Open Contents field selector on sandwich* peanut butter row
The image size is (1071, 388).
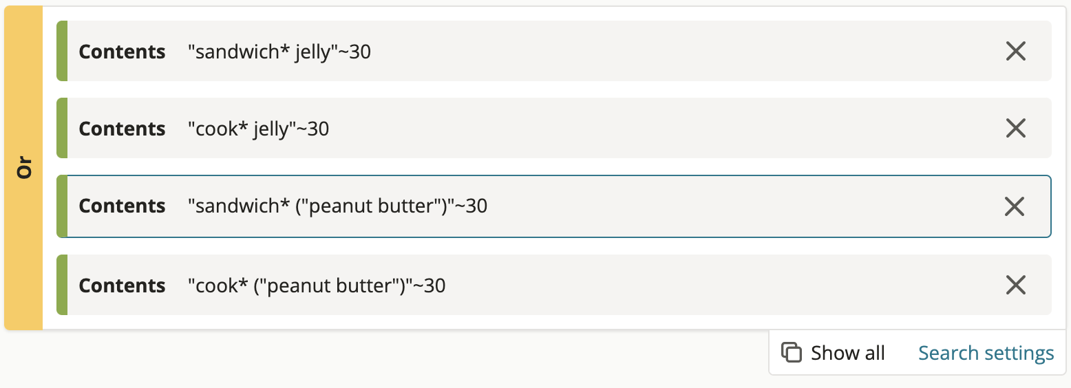(123, 206)
